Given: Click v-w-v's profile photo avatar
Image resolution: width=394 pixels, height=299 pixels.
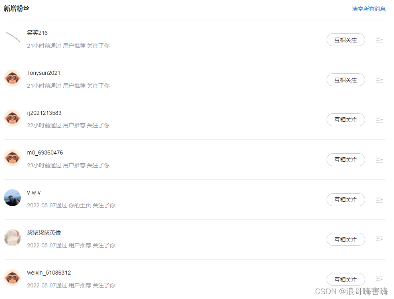Looking at the screenshot, I should click(12, 198).
